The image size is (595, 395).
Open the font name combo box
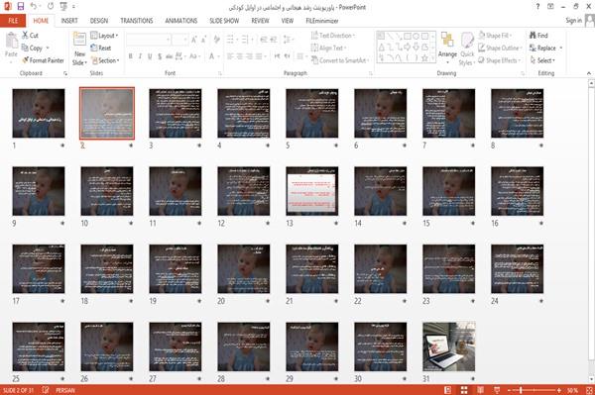(149, 40)
